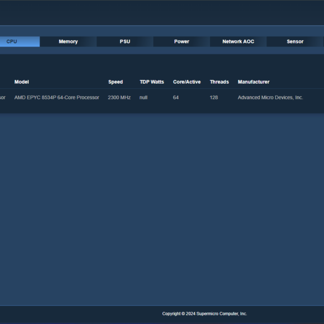
Task: Select the Power tab
Action: 182,42
